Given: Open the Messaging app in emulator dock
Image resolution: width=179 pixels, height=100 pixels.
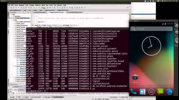Looking at the screenshot, I should [160, 91].
